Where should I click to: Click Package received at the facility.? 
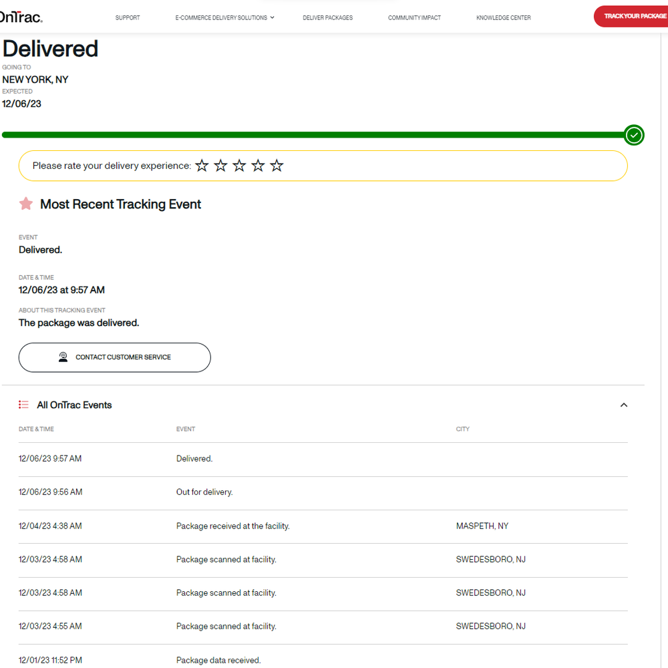[233, 526]
